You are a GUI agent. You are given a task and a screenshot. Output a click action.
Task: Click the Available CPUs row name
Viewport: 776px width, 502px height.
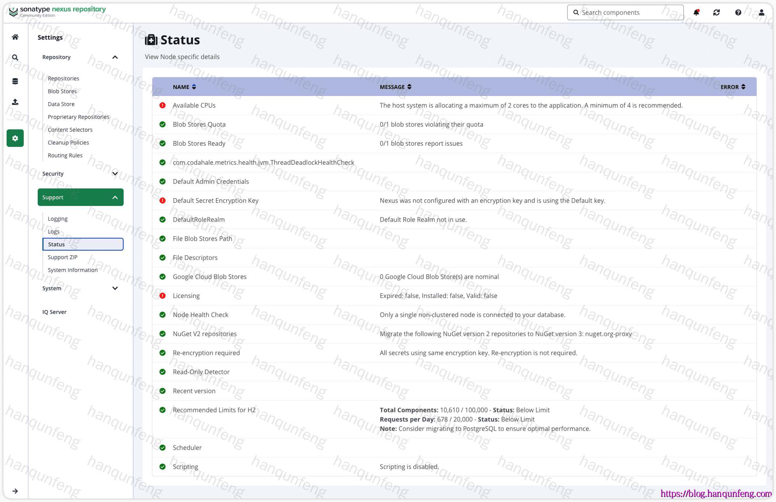coord(194,105)
